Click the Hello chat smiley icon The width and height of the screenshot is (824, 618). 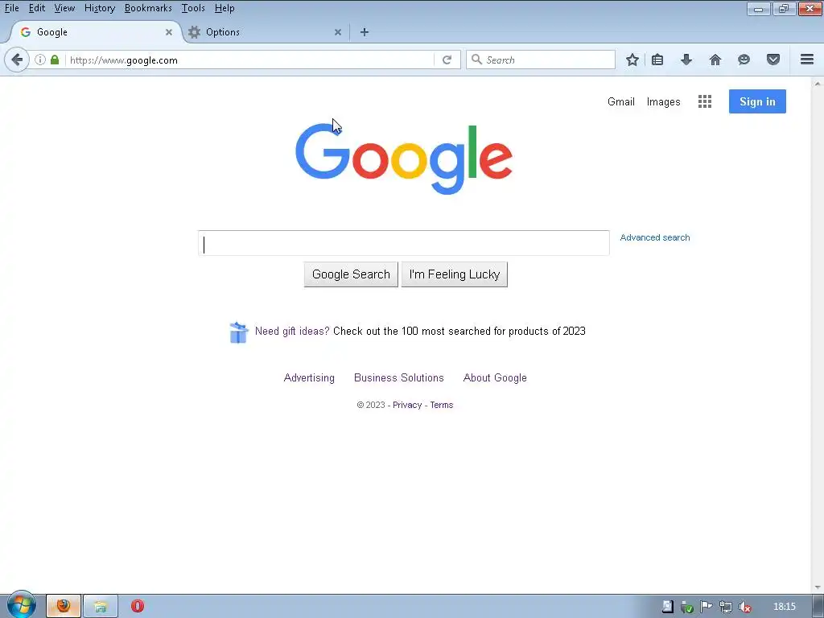tap(744, 60)
